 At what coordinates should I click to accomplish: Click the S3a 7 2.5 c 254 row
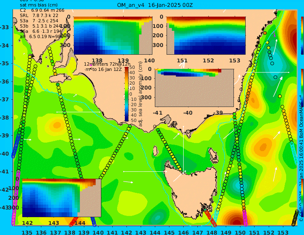click(39, 21)
